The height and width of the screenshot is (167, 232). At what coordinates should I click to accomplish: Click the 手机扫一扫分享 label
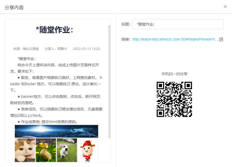(174, 74)
